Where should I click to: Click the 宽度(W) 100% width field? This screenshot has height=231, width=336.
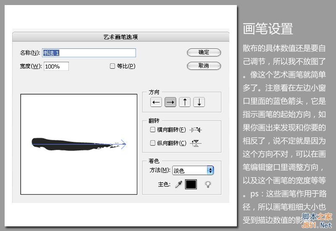tap(56, 66)
